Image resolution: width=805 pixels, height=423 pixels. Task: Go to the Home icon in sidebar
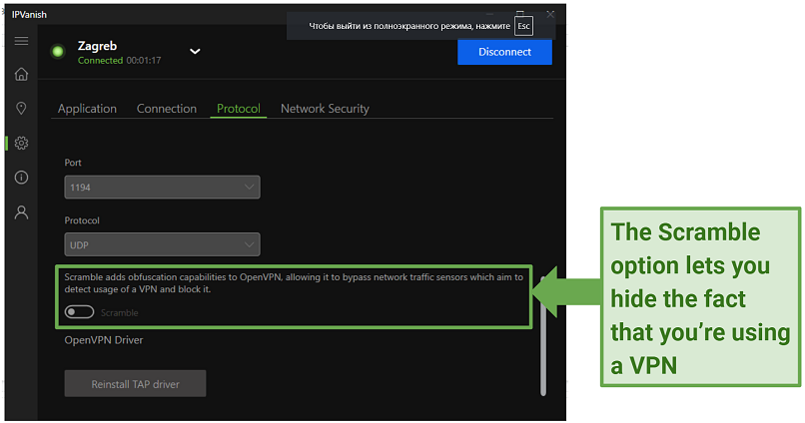21,75
